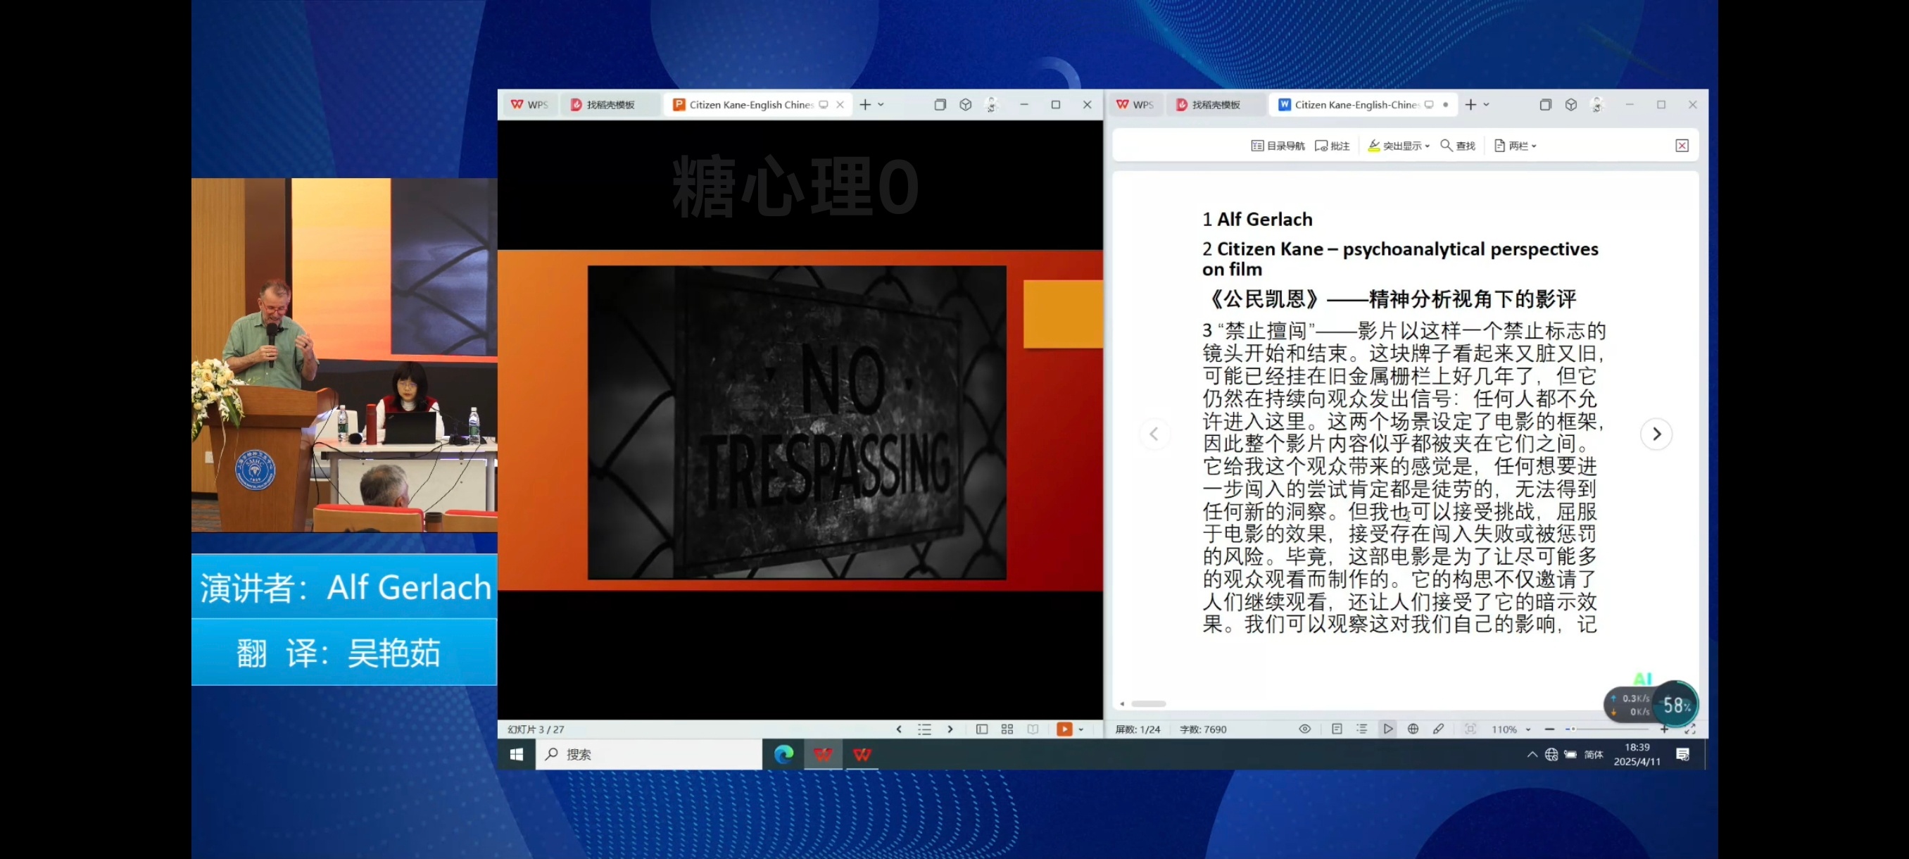Open notification center icon on taskbar

pos(1682,755)
